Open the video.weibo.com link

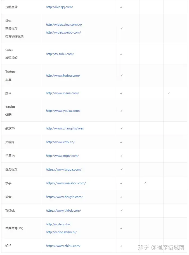point(63,32)
